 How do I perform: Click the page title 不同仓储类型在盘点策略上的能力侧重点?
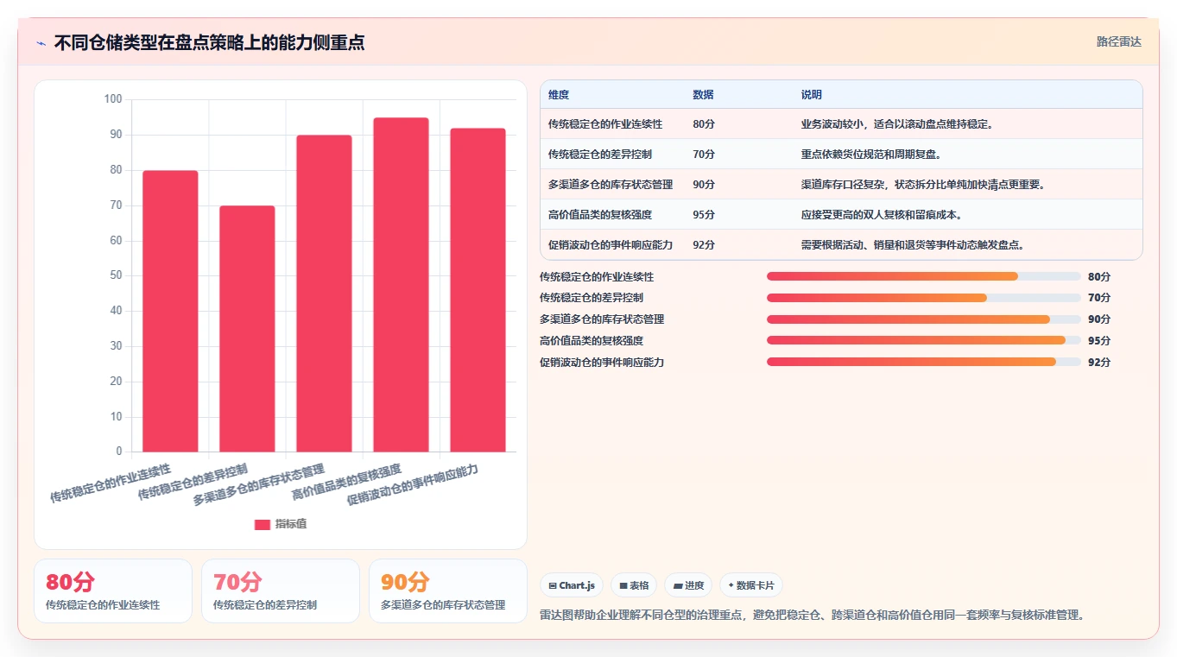point(209,42)
